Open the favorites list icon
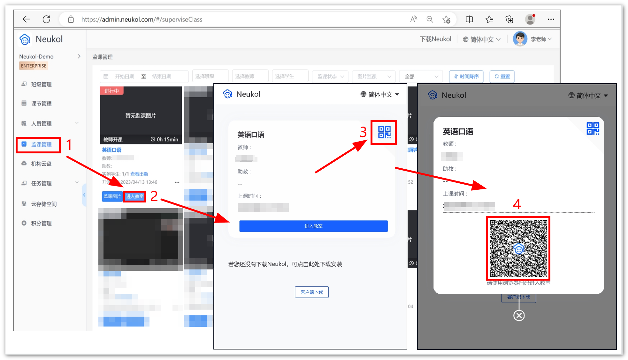The image size is (628, 360). (489, 19)
